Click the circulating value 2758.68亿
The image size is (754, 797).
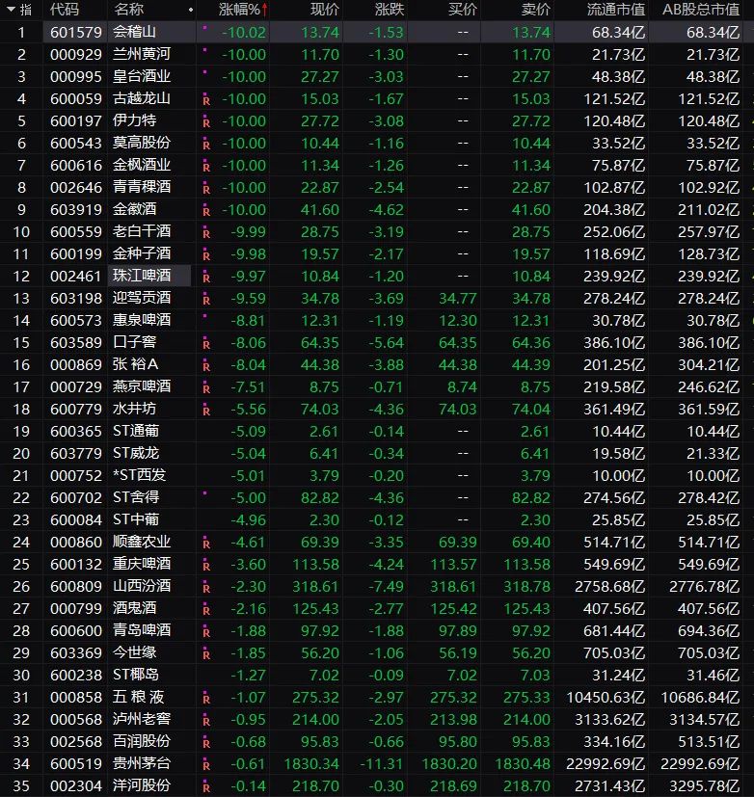point(609,586)
